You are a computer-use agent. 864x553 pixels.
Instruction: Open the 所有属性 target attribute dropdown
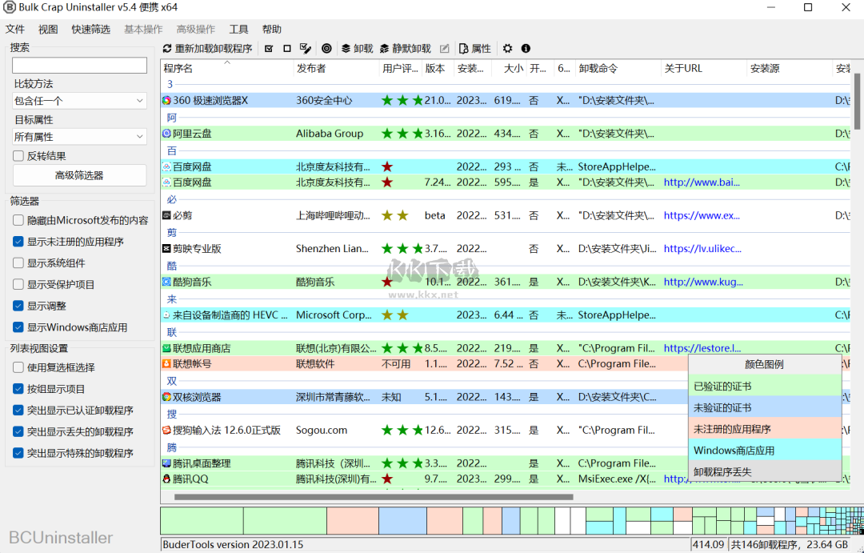pos(78,136)
